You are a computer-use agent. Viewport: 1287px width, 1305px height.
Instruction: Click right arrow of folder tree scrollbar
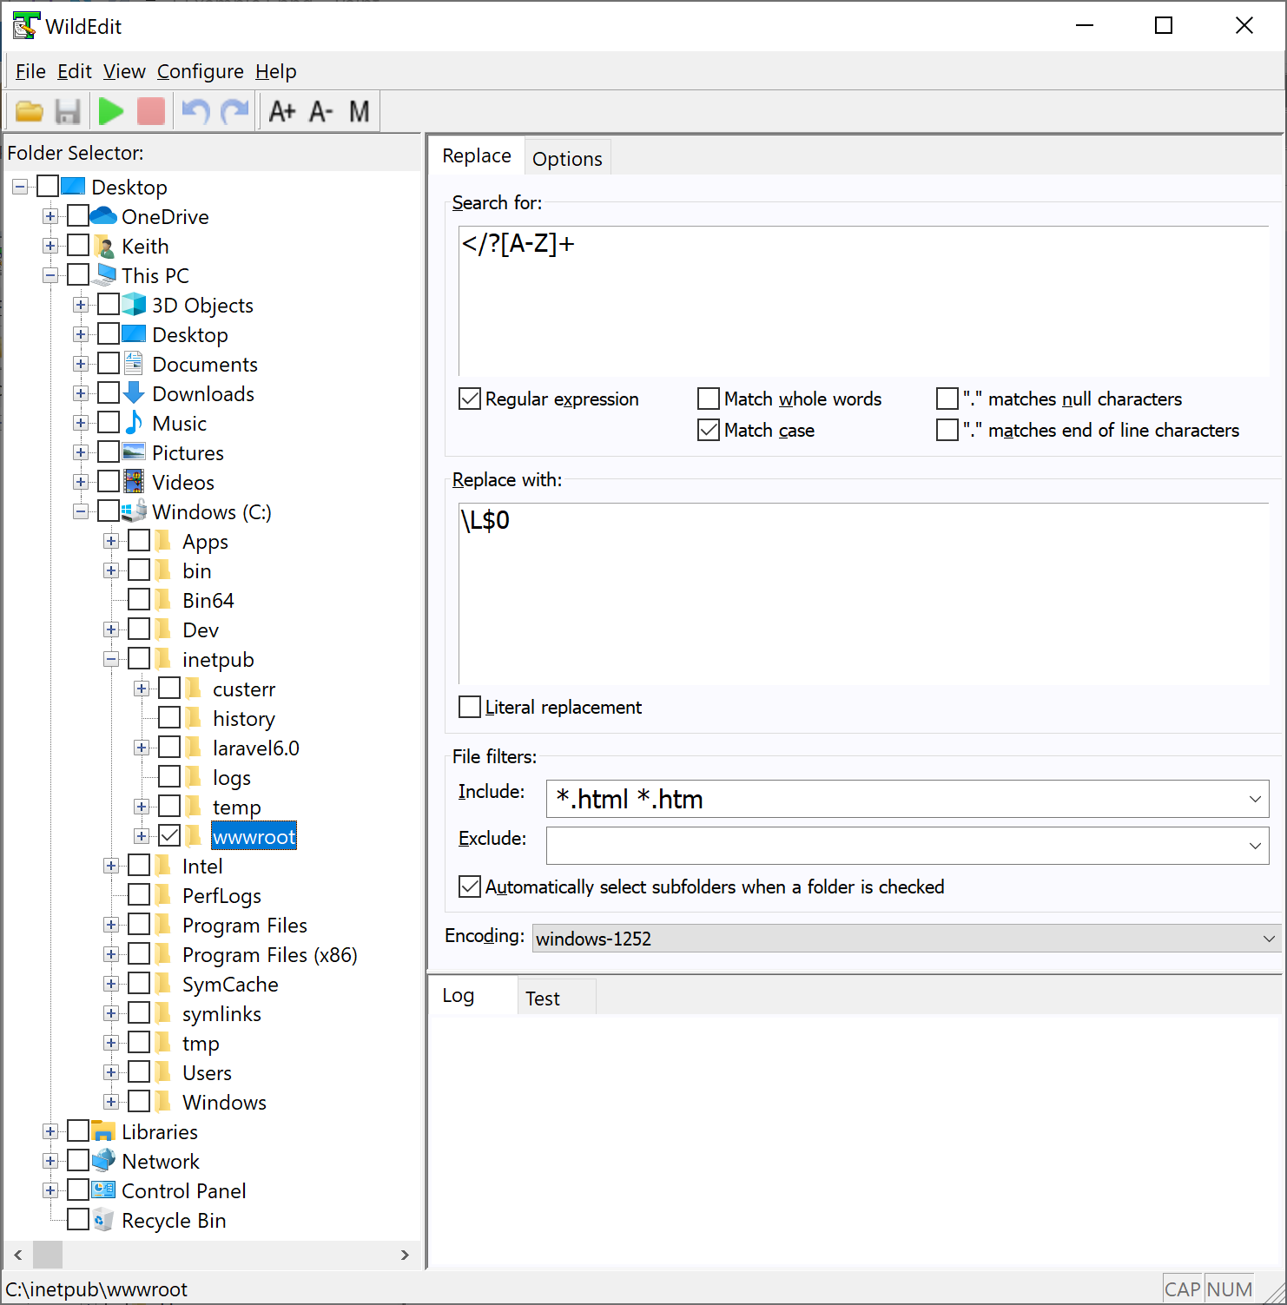click(x=405, y=1255)
